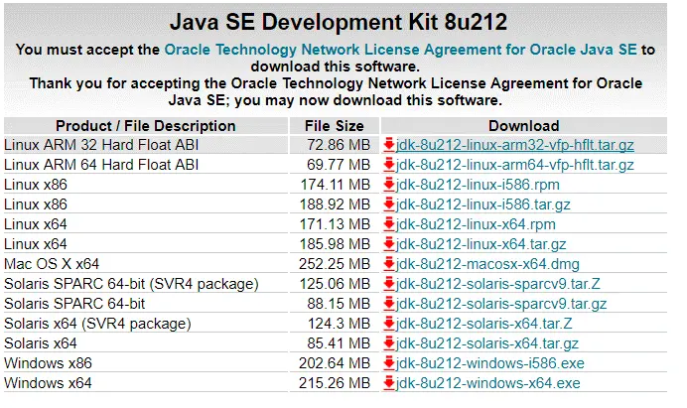Click the 215.26 MB file size cell
This screenshot has width=687, height=408.
pos(335,383)
